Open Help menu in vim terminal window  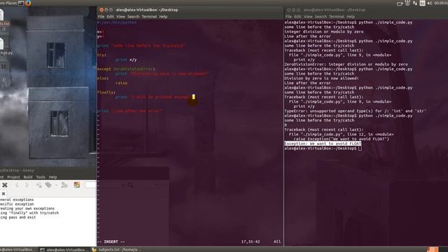[x=163, y=17]
